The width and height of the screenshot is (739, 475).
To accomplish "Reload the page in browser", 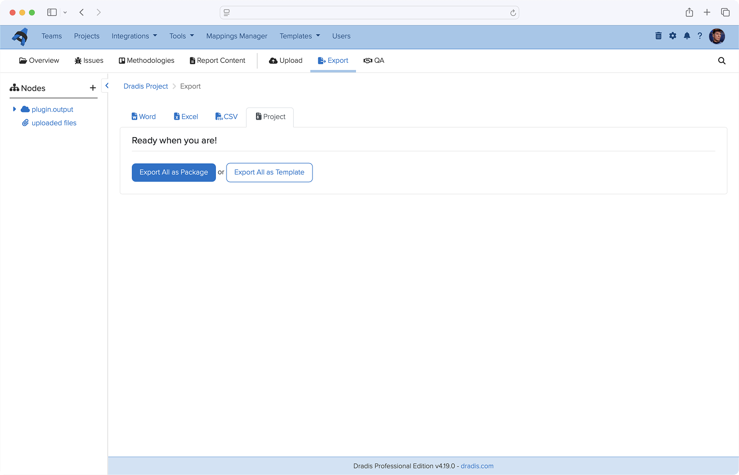I will 513,13.
